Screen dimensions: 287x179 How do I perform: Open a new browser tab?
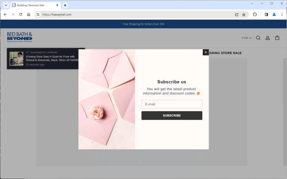click(65, 5)
